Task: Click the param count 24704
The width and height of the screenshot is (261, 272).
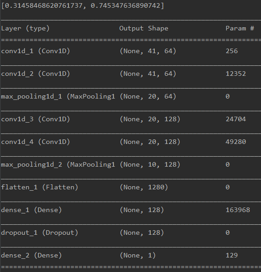Action: (x=236, y=119)
